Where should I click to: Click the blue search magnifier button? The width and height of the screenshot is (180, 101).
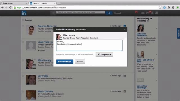tap(109, 13)
